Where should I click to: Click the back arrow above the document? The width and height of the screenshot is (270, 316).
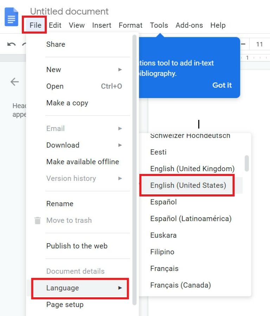14,82
